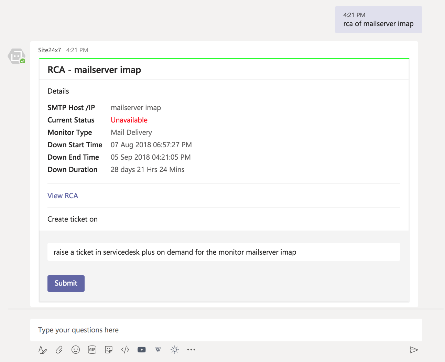This screenshot has height=362, width=445.
Task: Open the Weather extension sun icon
Action: click(x=175, y=350)
